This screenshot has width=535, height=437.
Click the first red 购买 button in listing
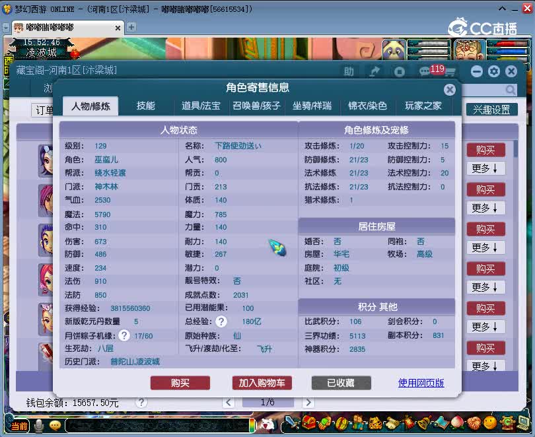(486, 150)
